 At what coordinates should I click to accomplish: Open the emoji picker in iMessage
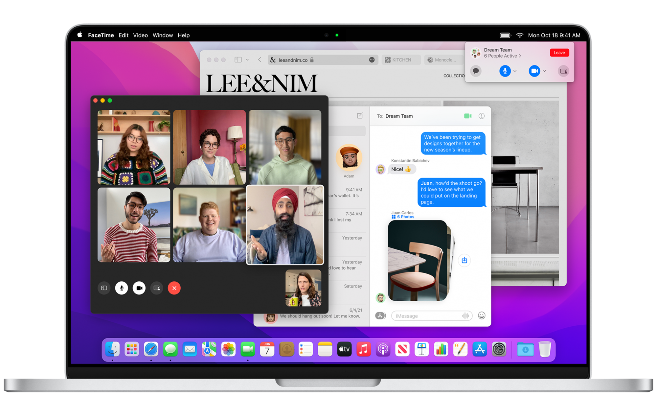(x=482, y=315)
